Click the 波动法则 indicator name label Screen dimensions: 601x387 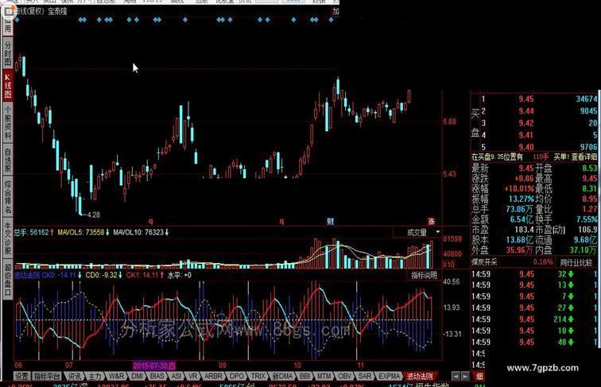pos(27,275)
